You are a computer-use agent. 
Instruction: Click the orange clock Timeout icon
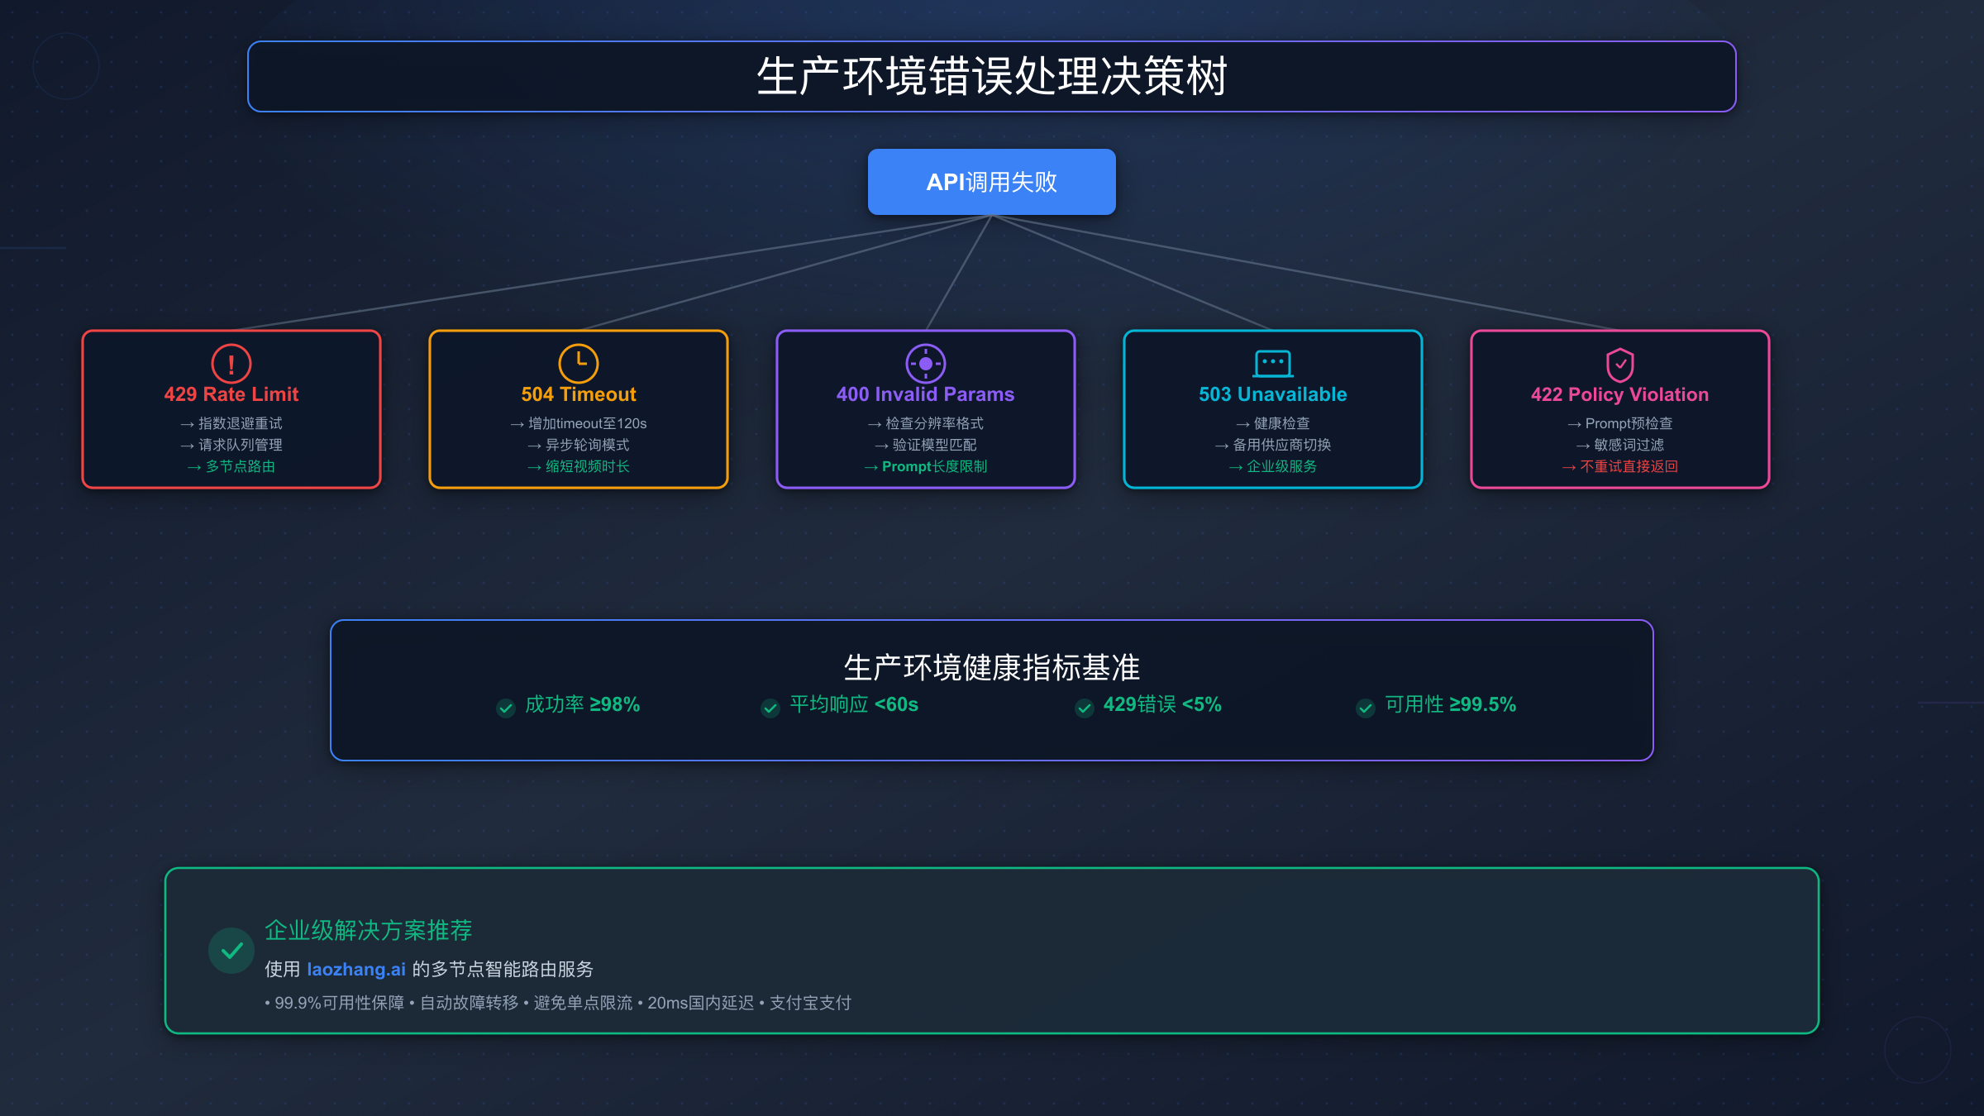[x=579, y=363]
